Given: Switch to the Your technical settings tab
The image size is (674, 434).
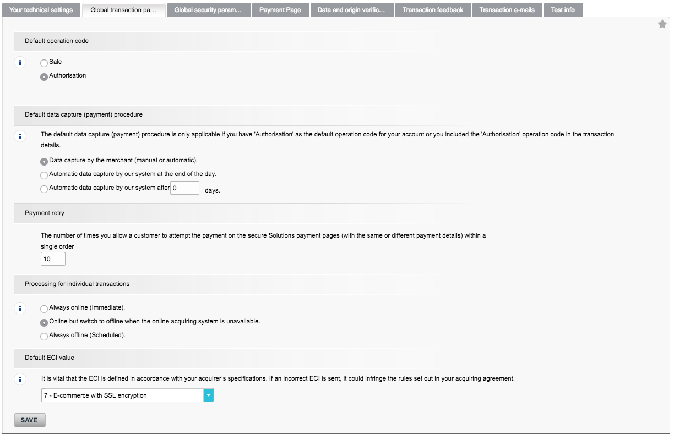Looking at the screenshot, I should [41, 9].
